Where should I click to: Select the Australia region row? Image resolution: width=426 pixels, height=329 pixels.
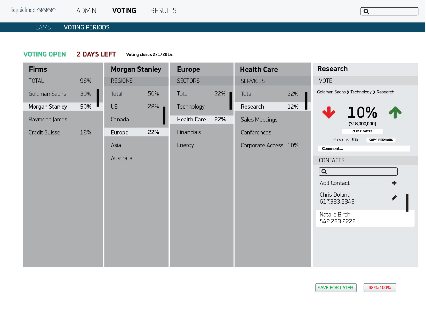(136, 158)
